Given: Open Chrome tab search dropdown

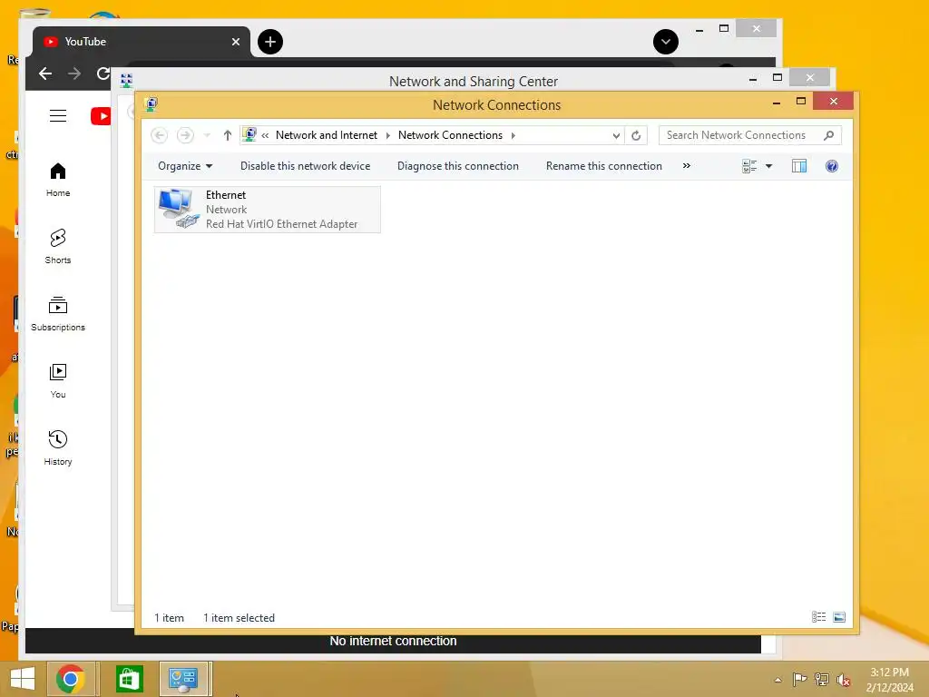Looking at the screenshot, I should pos(665,42).
